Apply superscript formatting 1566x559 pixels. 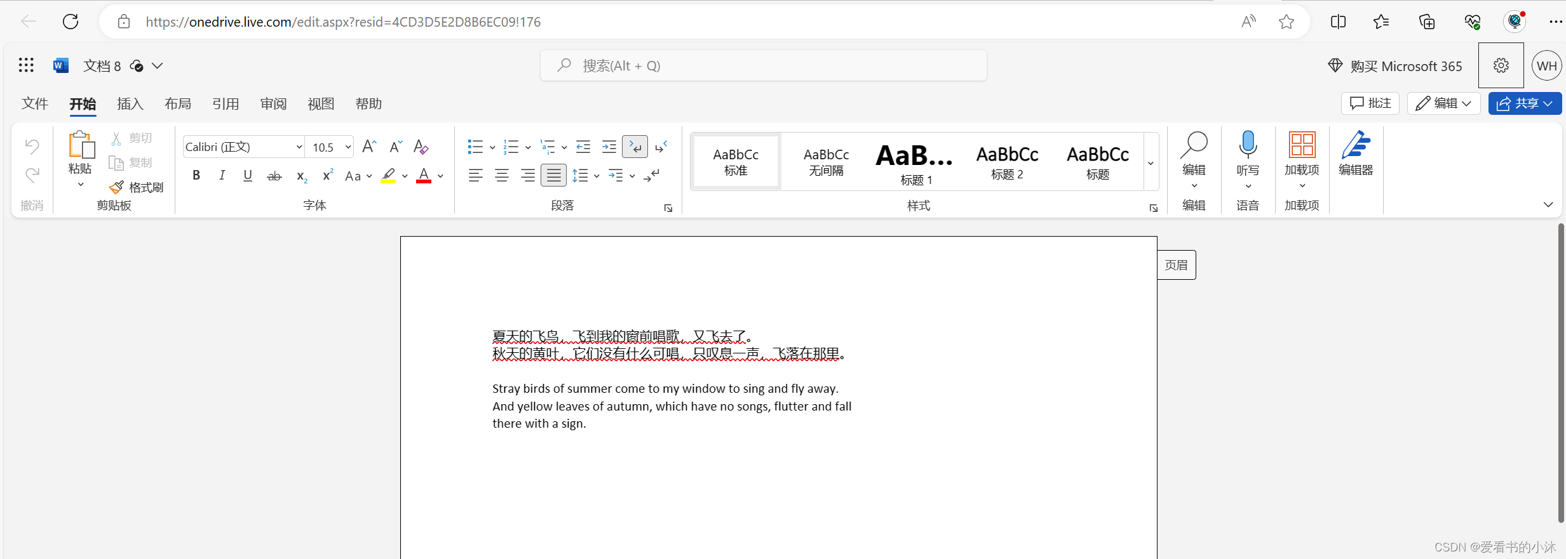pyautogui.click(x=328, y=176)
